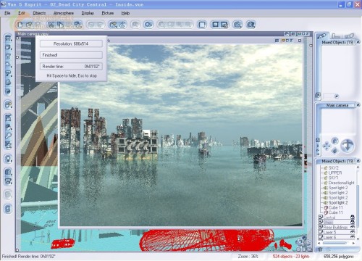Click the Render camera icon in toolbar
Viewport: 362px width, 261px height.
point(148,25)
